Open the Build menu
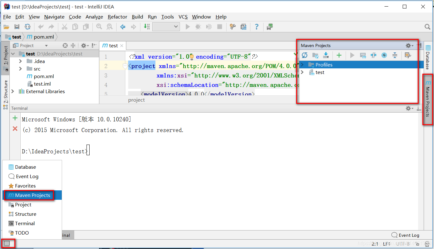Screen dimensions: 434x249 point(137,17)
